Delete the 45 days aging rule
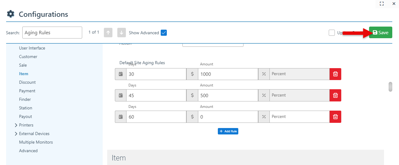This screenshot has width=399, height=165. pyautogui.click(x=335, y=95)
